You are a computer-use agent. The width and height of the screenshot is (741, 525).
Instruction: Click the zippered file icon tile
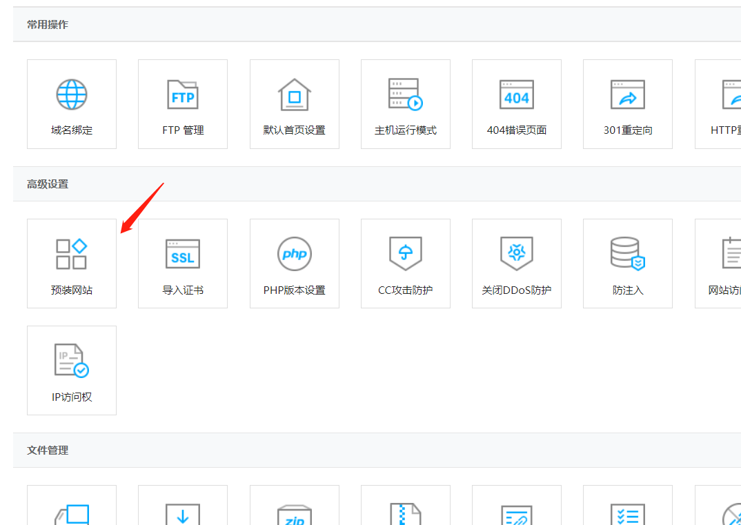point(405,505)
